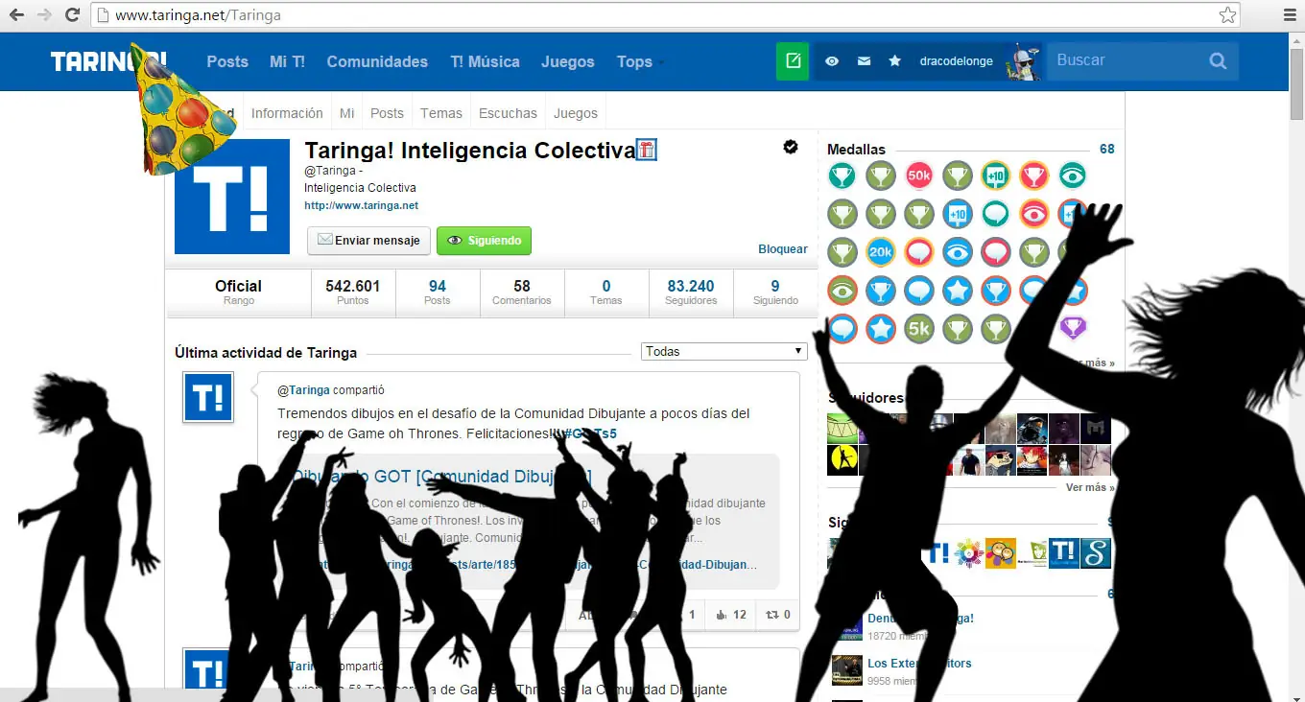This screenshot has width=1305, height=702.
Task: Open Comunidades in top navigation
Action: click(377, 61)
